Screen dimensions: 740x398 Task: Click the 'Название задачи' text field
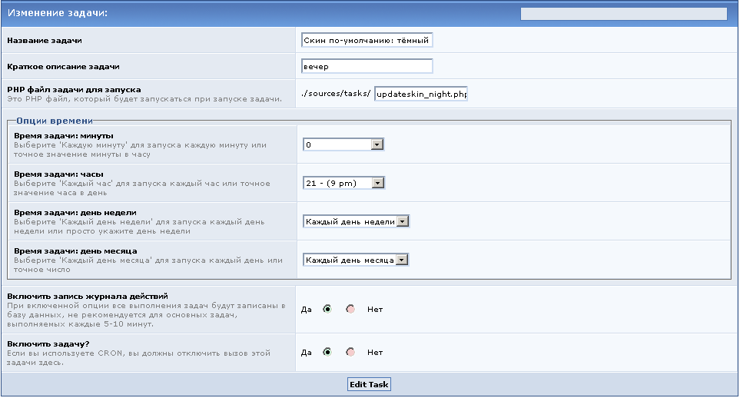pyautogui.click(x=367, y=40)
